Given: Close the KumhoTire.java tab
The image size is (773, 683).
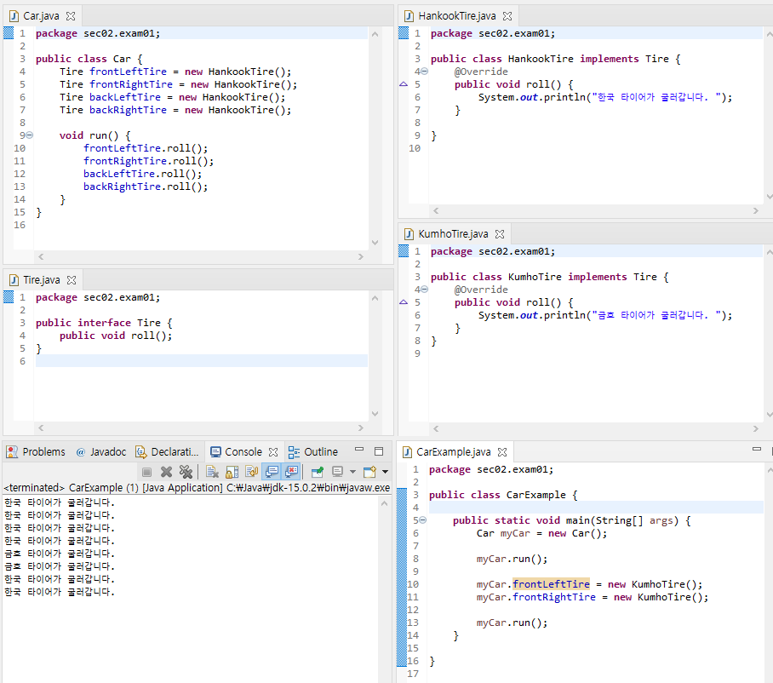Looking at the screenshot, I should [x=500, y=234].
